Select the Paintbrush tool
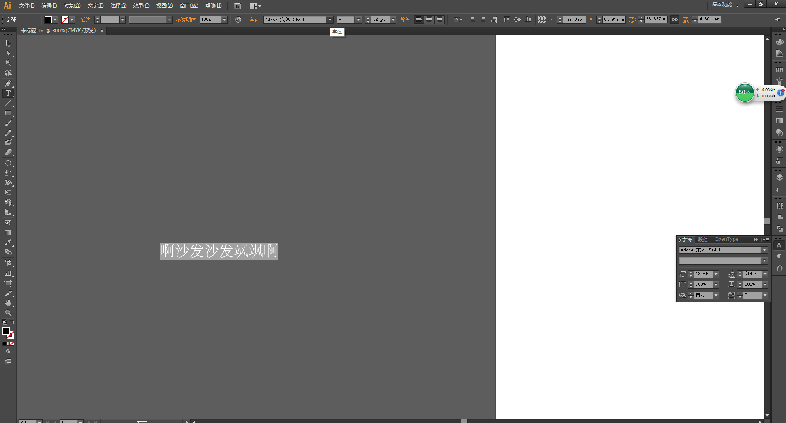The height and width of the screenshot is (423, 786). [x=8, y=123]
